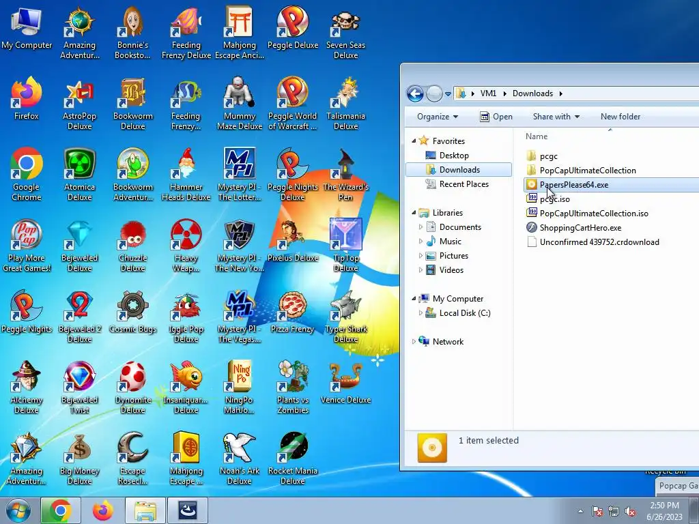Open Bejeweled Twist desktop shortcut

point(79,388)
